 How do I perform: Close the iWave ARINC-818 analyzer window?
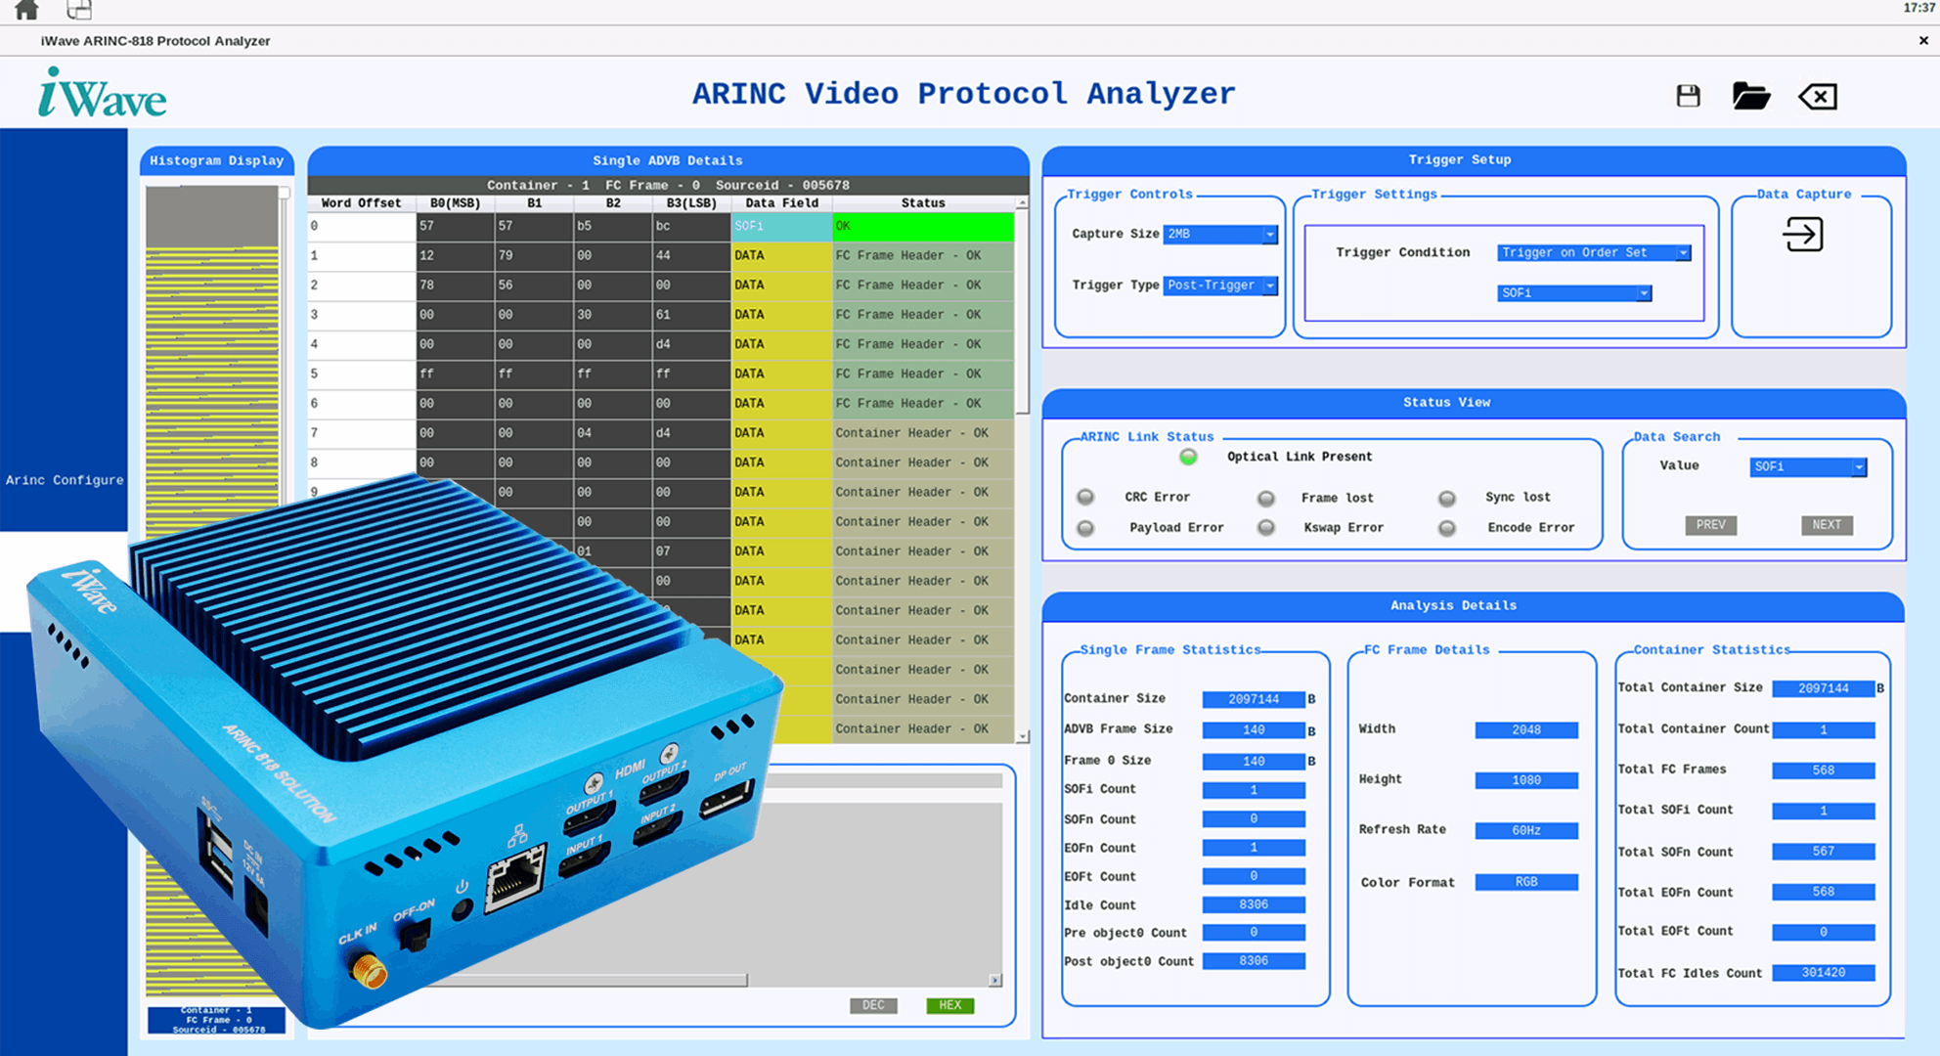[x=1923, y=41]
